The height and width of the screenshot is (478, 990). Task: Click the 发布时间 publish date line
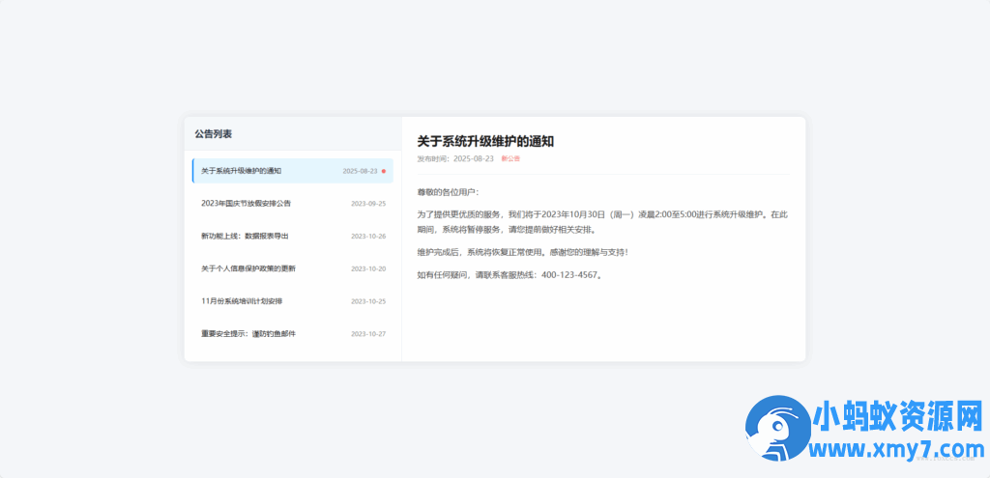[455, 158]
